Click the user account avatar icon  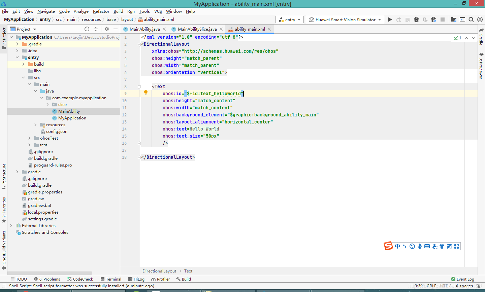(x=480, y=20)
